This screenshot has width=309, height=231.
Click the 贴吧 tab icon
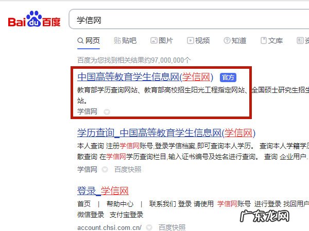pyautogui.click(x=117, y=41)
